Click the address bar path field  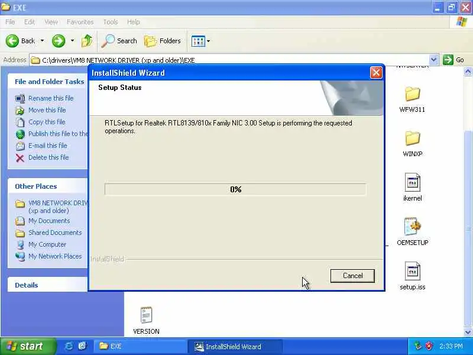(x=229, y=60)
